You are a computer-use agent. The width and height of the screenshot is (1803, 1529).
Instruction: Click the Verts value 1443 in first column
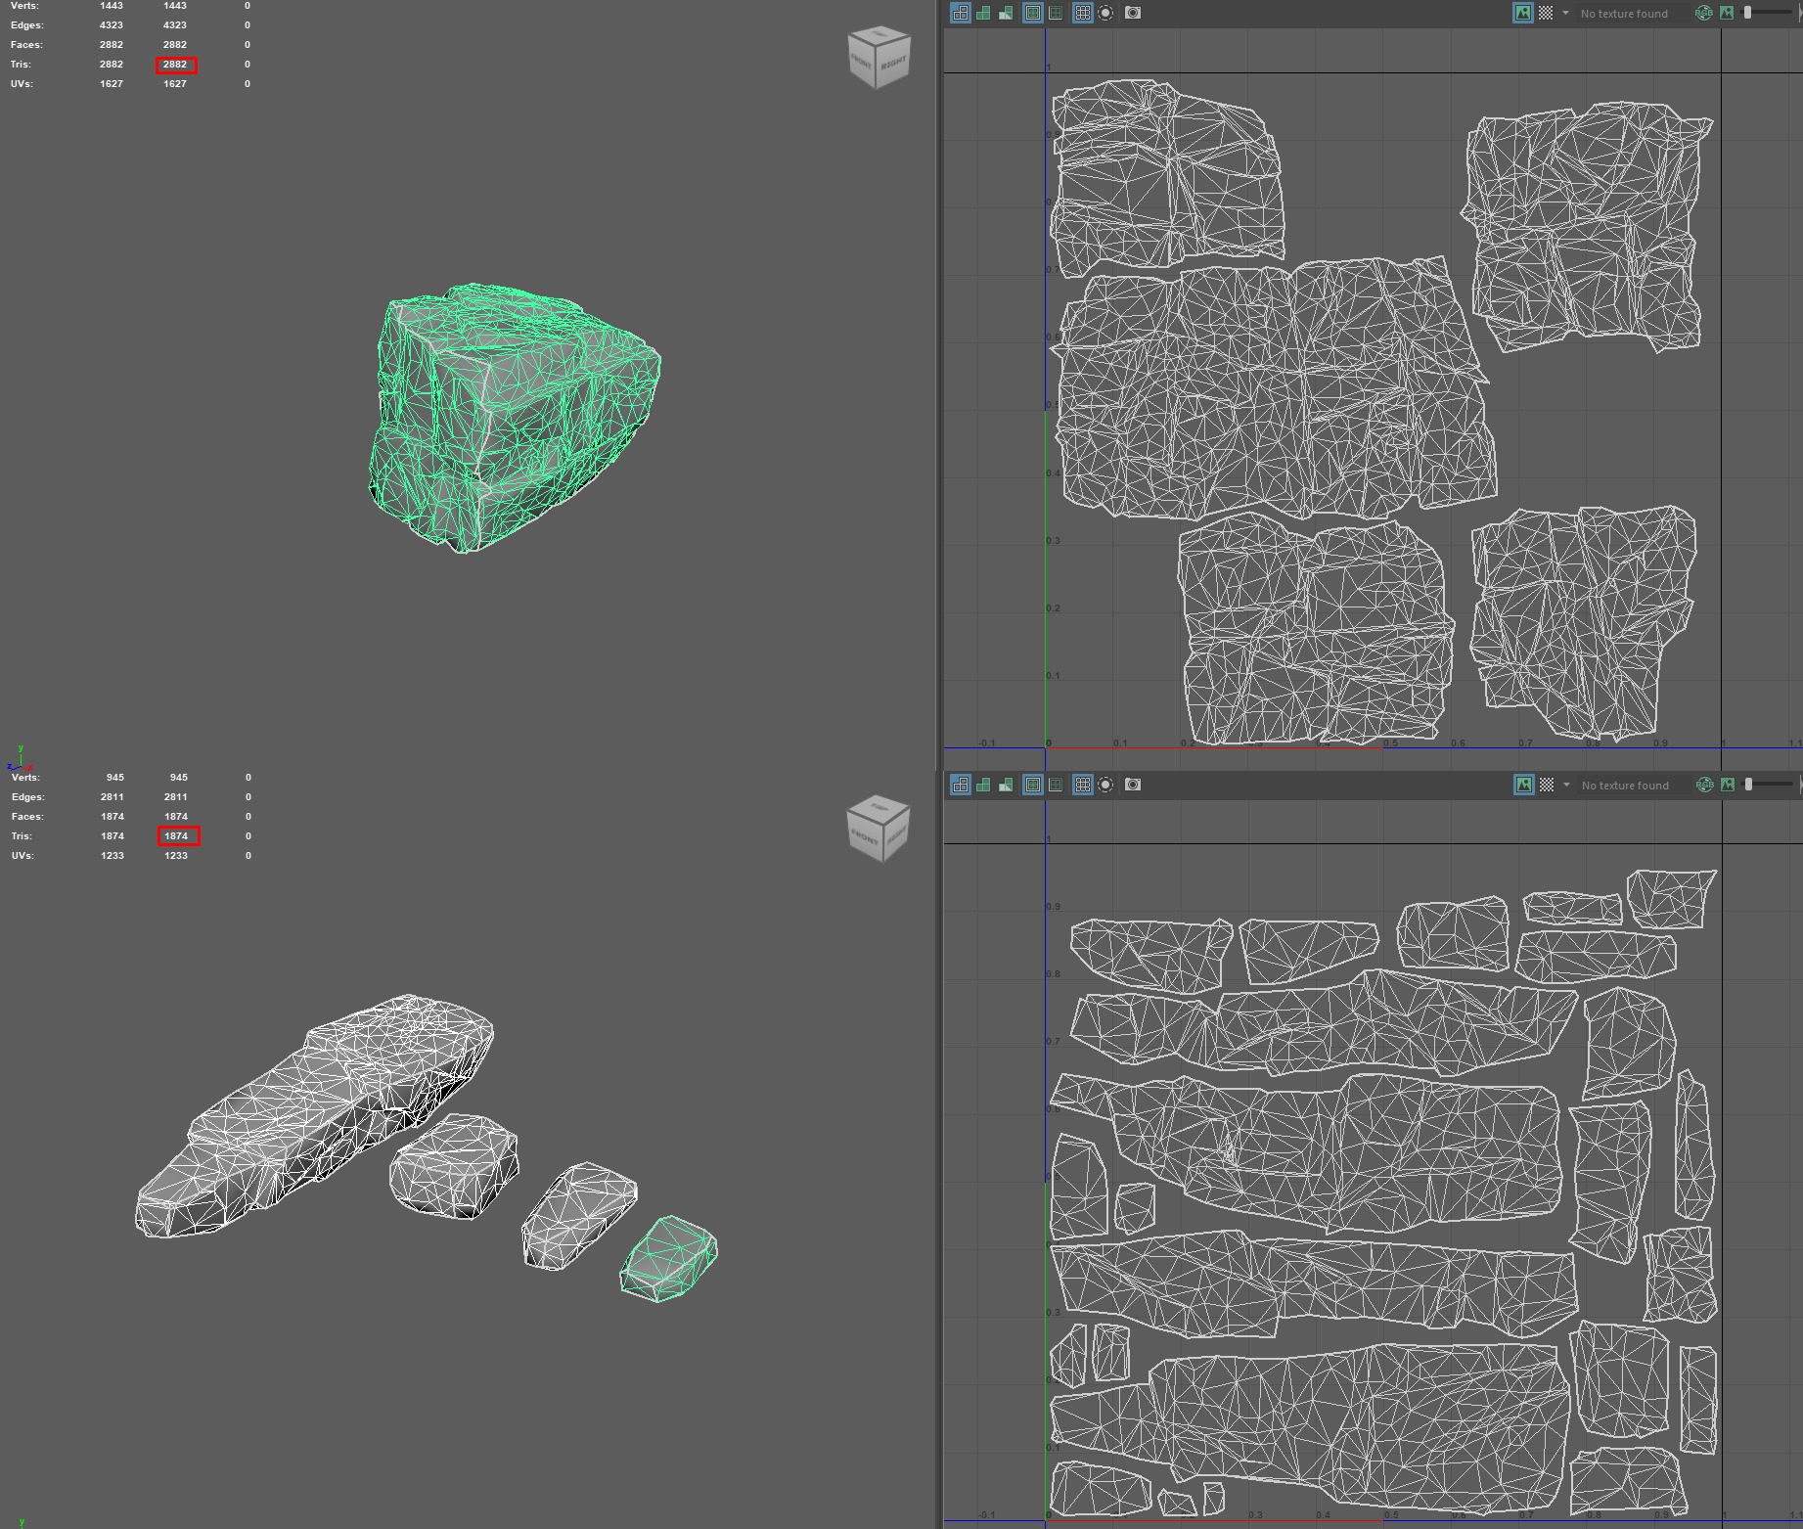(x=112, y=6)
